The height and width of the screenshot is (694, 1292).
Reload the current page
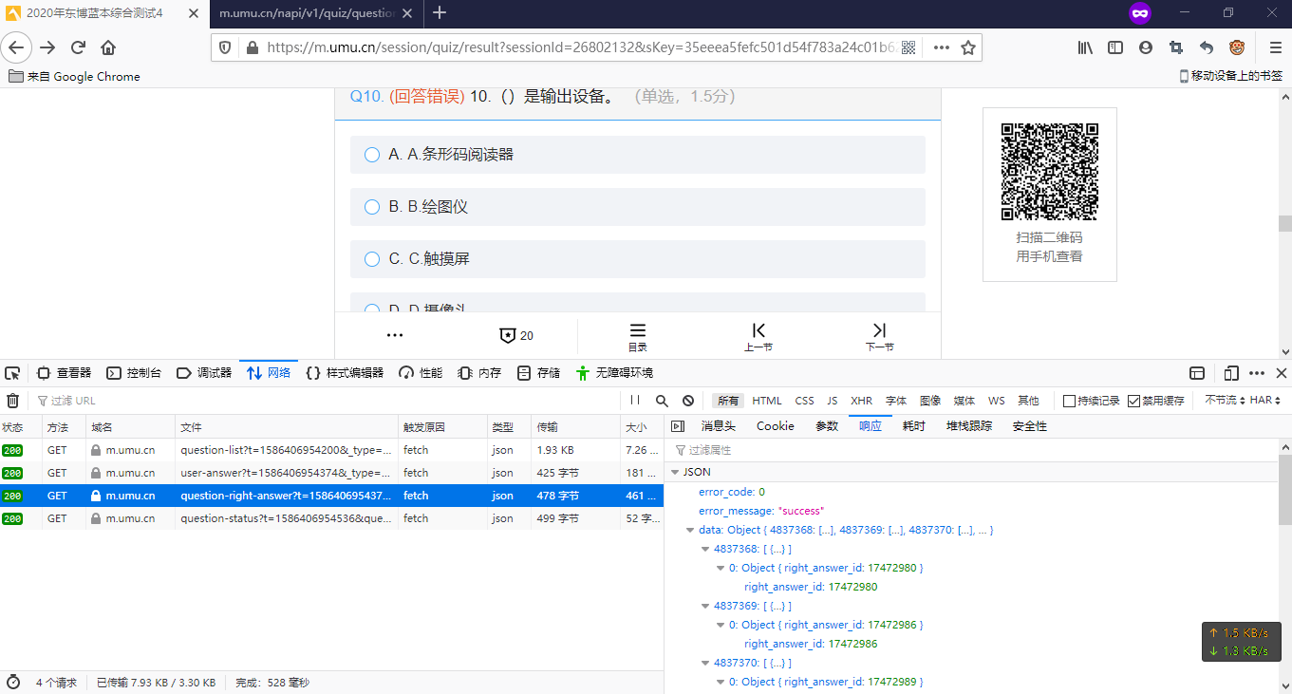(x=78, y=47)
